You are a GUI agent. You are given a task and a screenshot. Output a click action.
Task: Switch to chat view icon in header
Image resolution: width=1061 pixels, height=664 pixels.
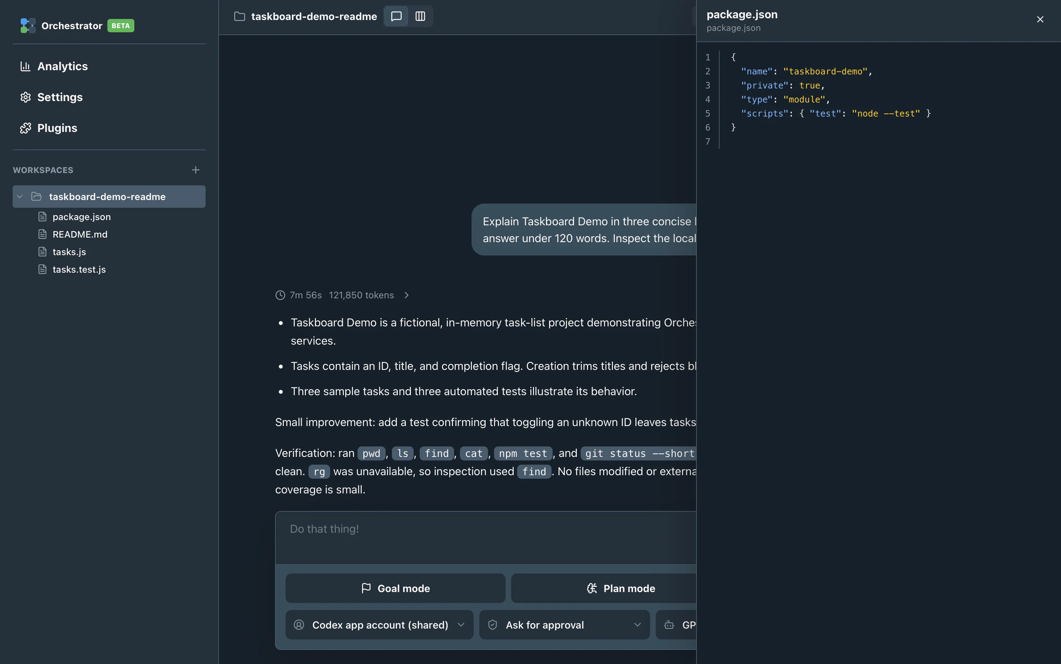[x=396, y=16]
